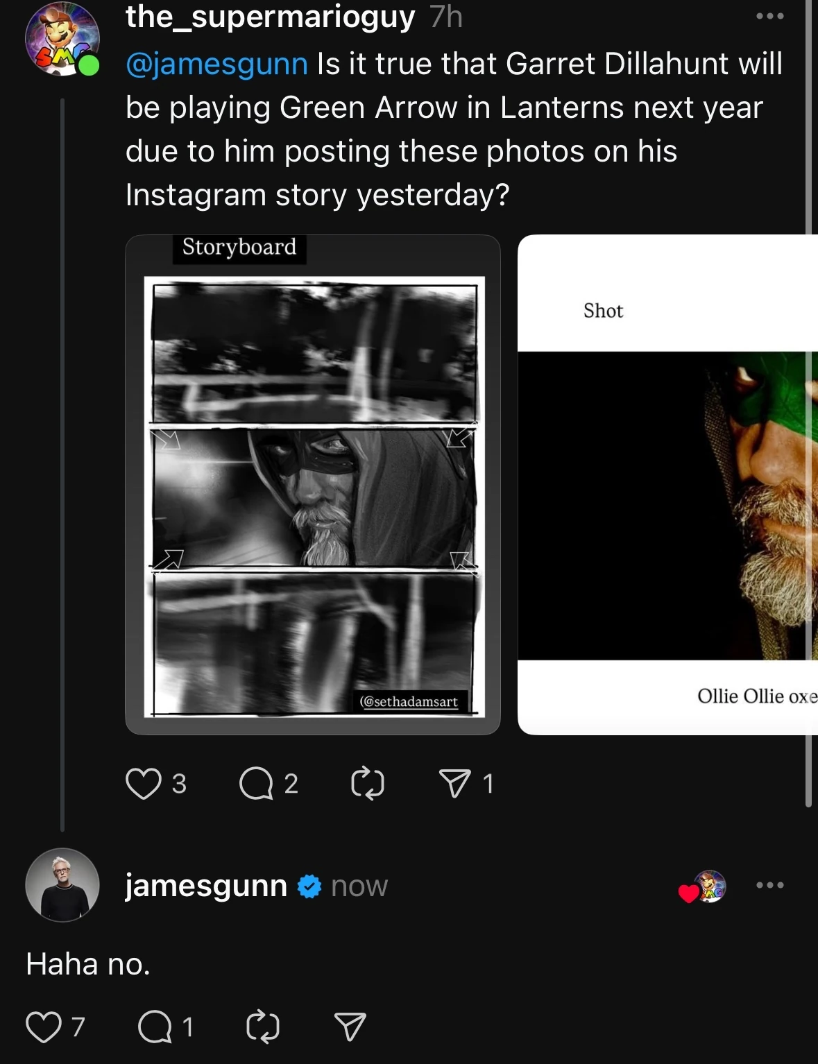
Task: Open comment icon under jamesgunn's reply
Action: 155,1027
